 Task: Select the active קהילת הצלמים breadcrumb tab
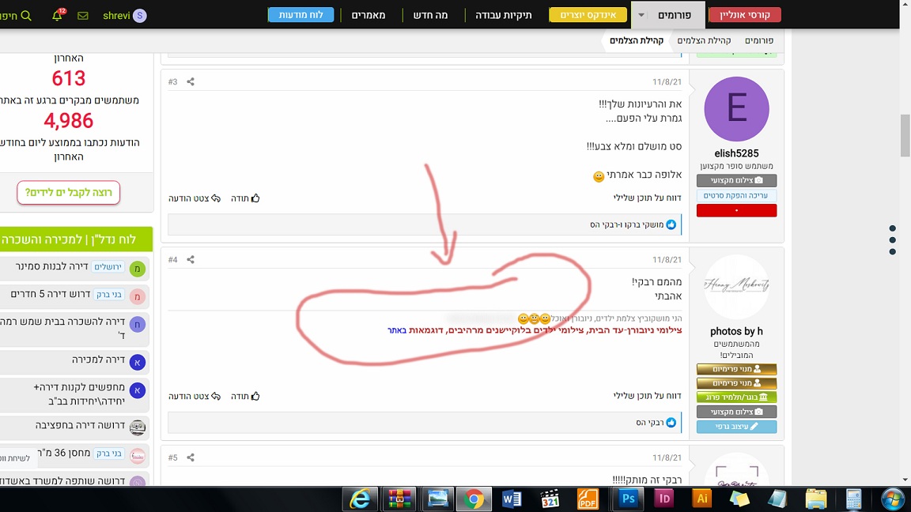pyautogui.click(x=636, y=40)
